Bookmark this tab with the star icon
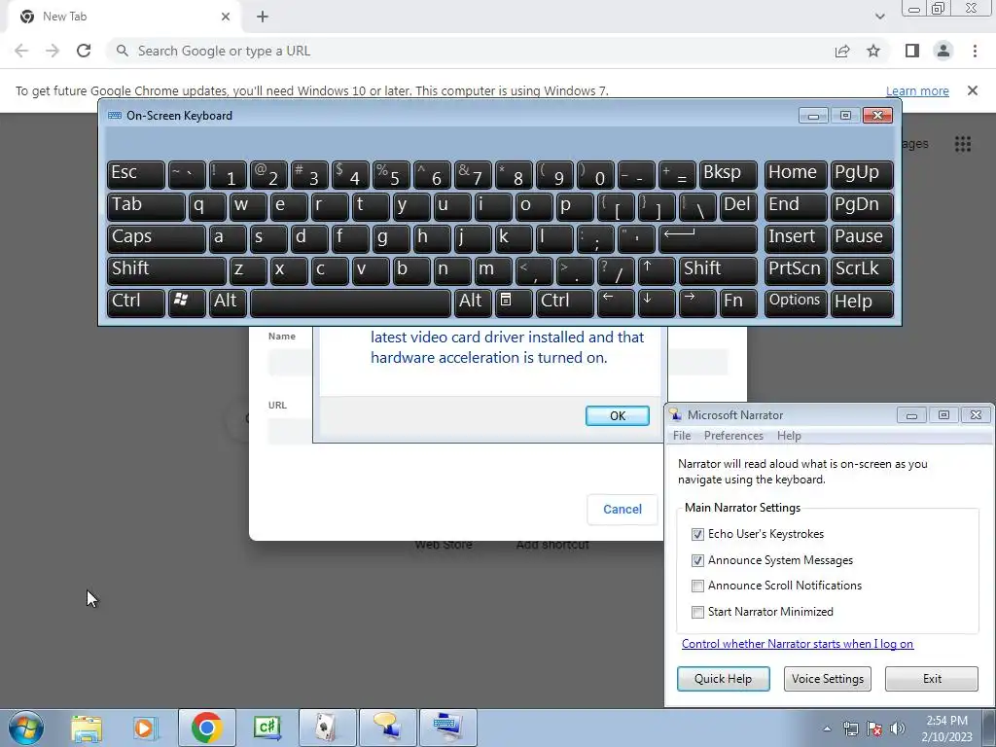996x747 pixels. pos(873,51)
